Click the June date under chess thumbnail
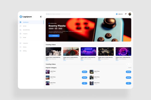Screen dimensions: 151x100 pyautogui.click(x=47, y=60)
